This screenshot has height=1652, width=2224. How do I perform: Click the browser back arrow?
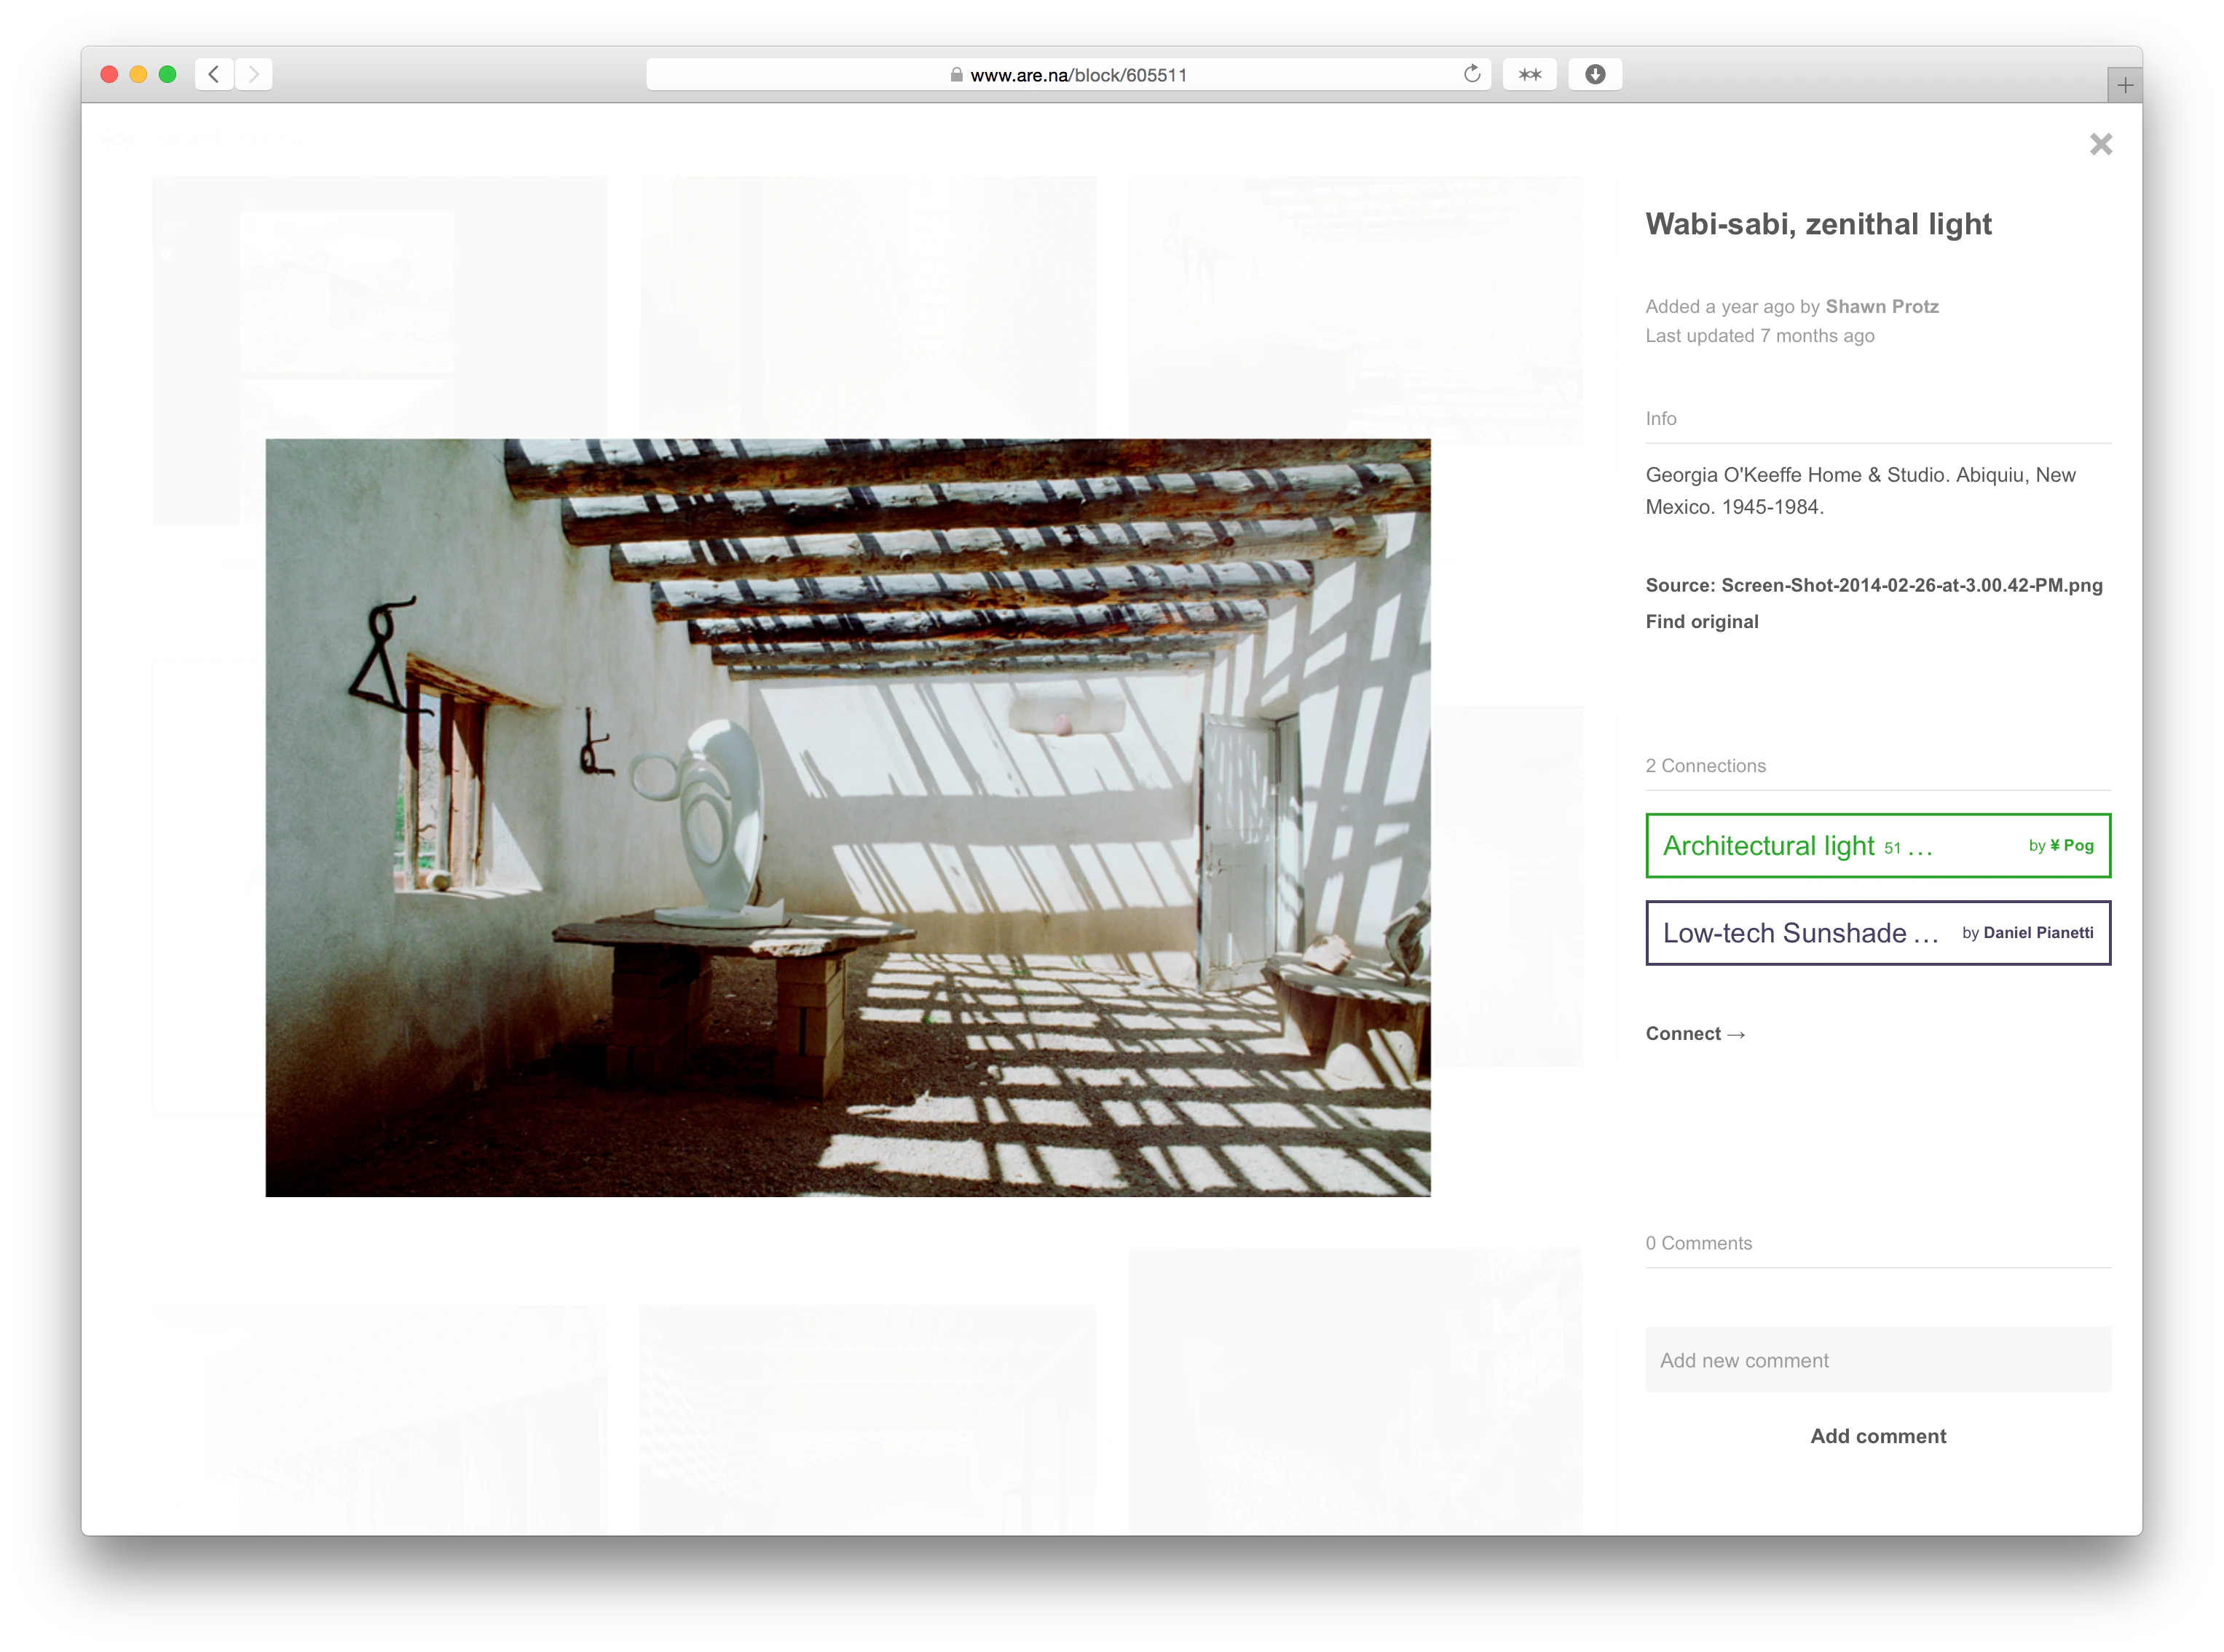coord(214,74)
